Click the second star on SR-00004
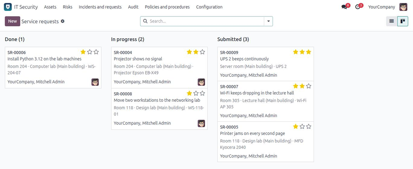Viewport: 413px width, 169px height. pos(196,52)
